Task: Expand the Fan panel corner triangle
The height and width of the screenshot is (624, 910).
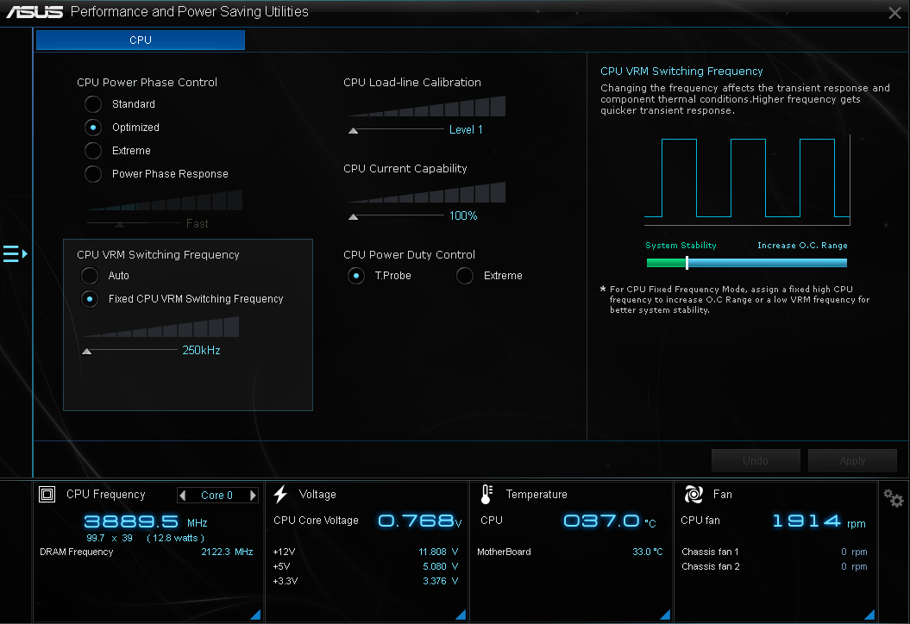Action: pyautogui.click(x=869, y=615)
